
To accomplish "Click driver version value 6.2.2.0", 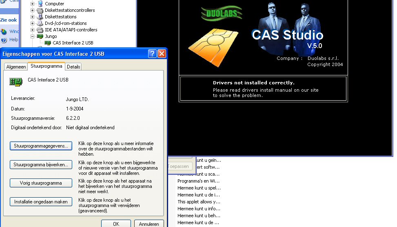I will 73,118.
